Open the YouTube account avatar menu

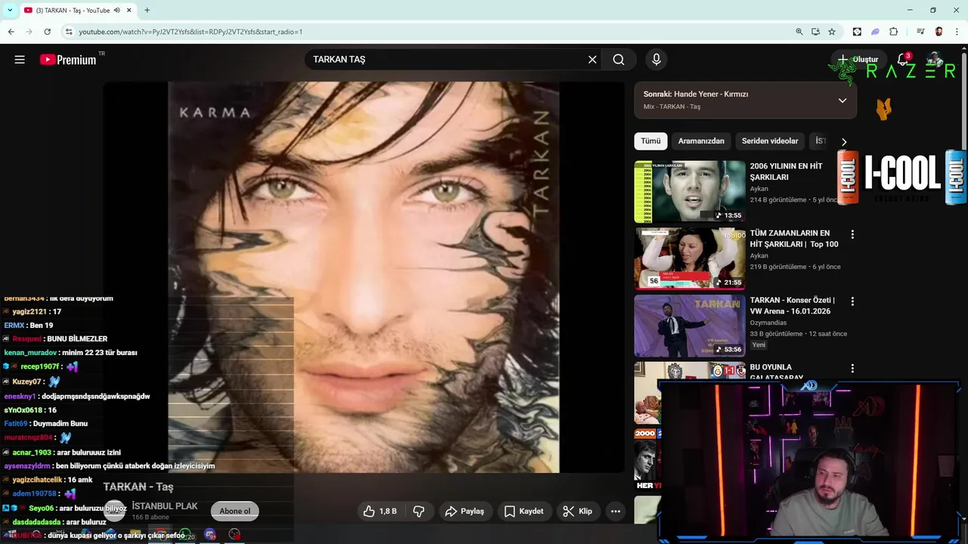[x=935, y=60]
